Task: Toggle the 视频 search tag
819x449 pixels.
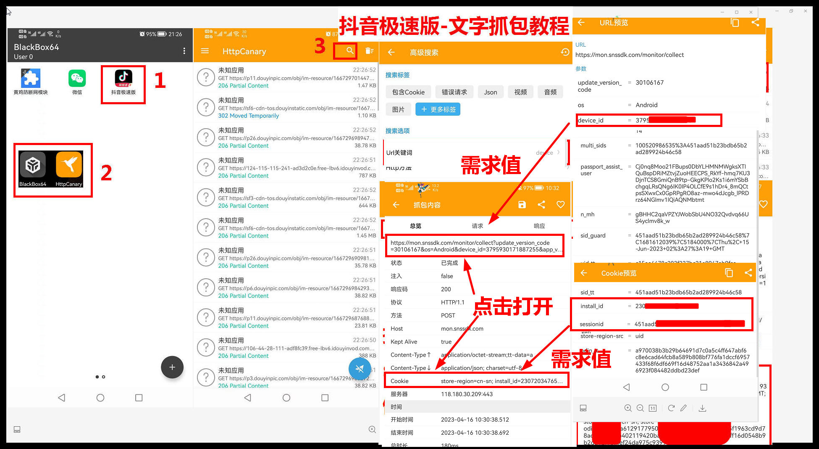Action: [521, 92]
